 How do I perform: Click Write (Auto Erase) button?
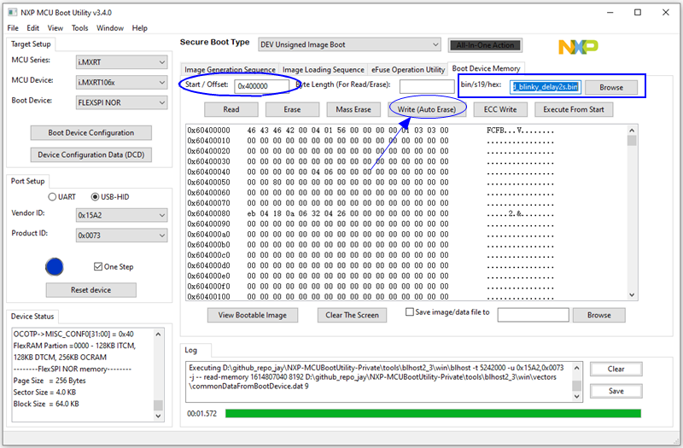click(x=427, y=110)
